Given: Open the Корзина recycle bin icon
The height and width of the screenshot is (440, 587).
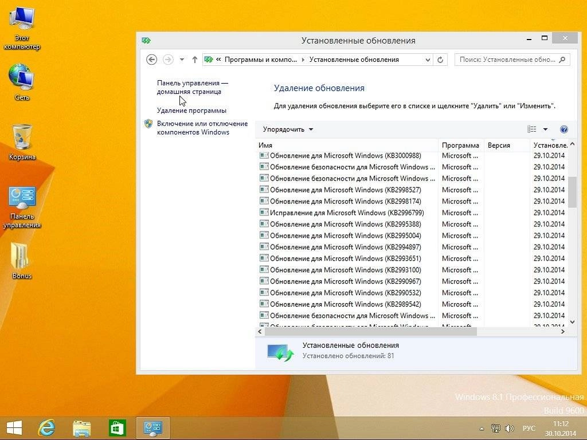Looking at the screenshot, I should click(22, 142).
